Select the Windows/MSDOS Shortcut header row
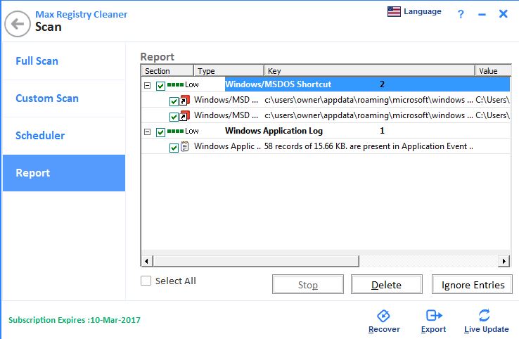The width and height of the screenshot is (519, 339). point(326,84)
